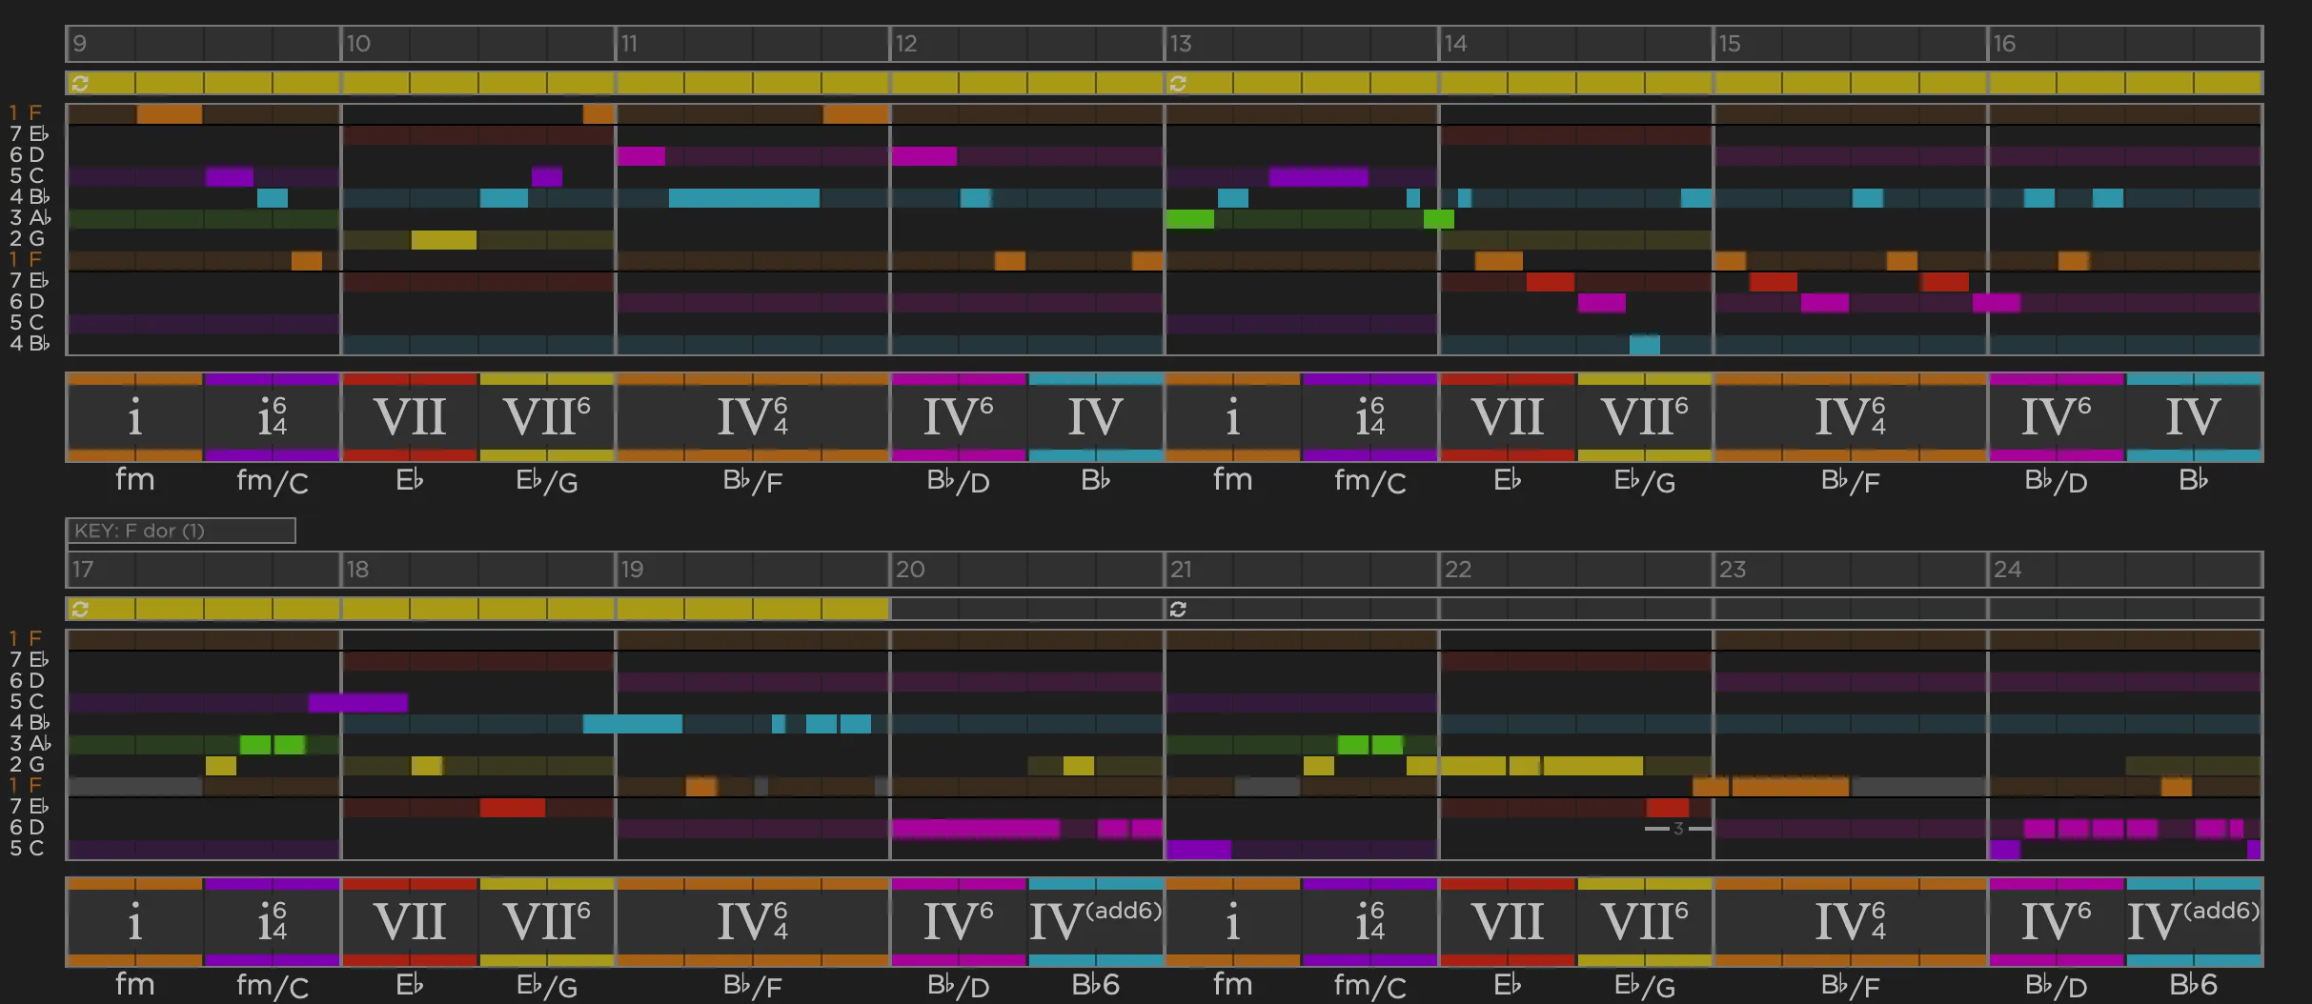The image size is (2312, 1004).
Task: Choose the IV 6/4 chord in measure 11
Action: (753, 417)
